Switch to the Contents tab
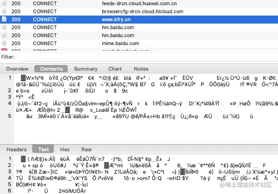 (x=51, y=69)
